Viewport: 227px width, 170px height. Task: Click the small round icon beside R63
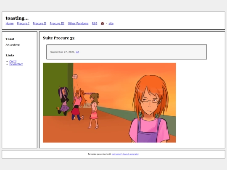tap(102, 24)
